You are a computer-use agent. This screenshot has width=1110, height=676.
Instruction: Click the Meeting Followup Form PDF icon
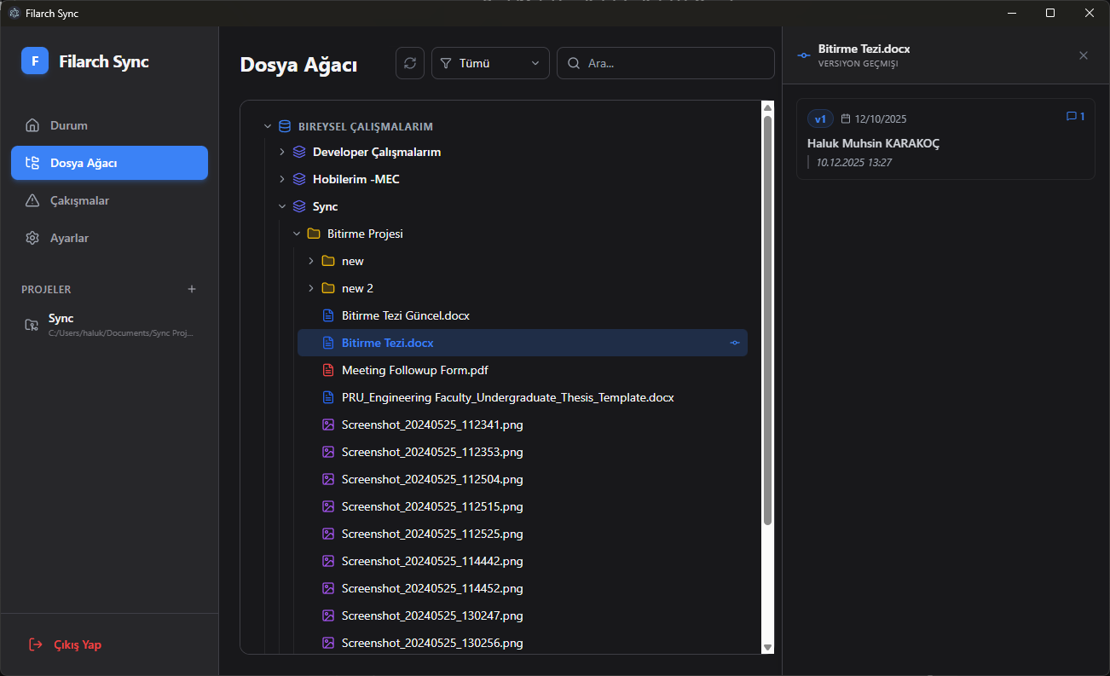tap(328, 370)
